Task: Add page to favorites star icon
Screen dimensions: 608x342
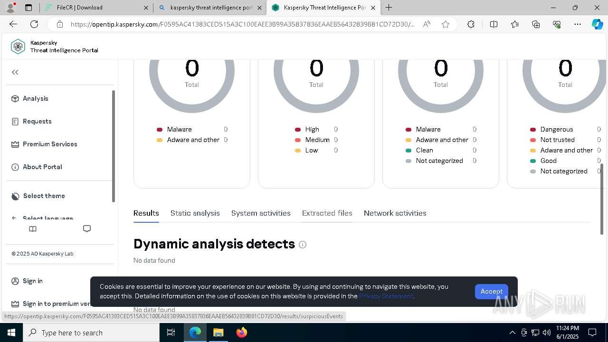Action: click(446, 24)
